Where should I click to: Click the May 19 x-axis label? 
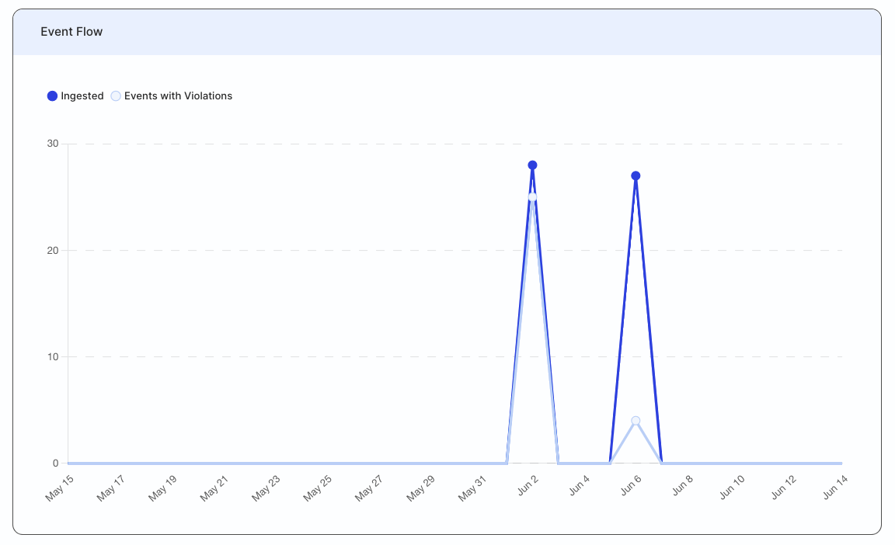pyautogui.click(x=162, y=488)
